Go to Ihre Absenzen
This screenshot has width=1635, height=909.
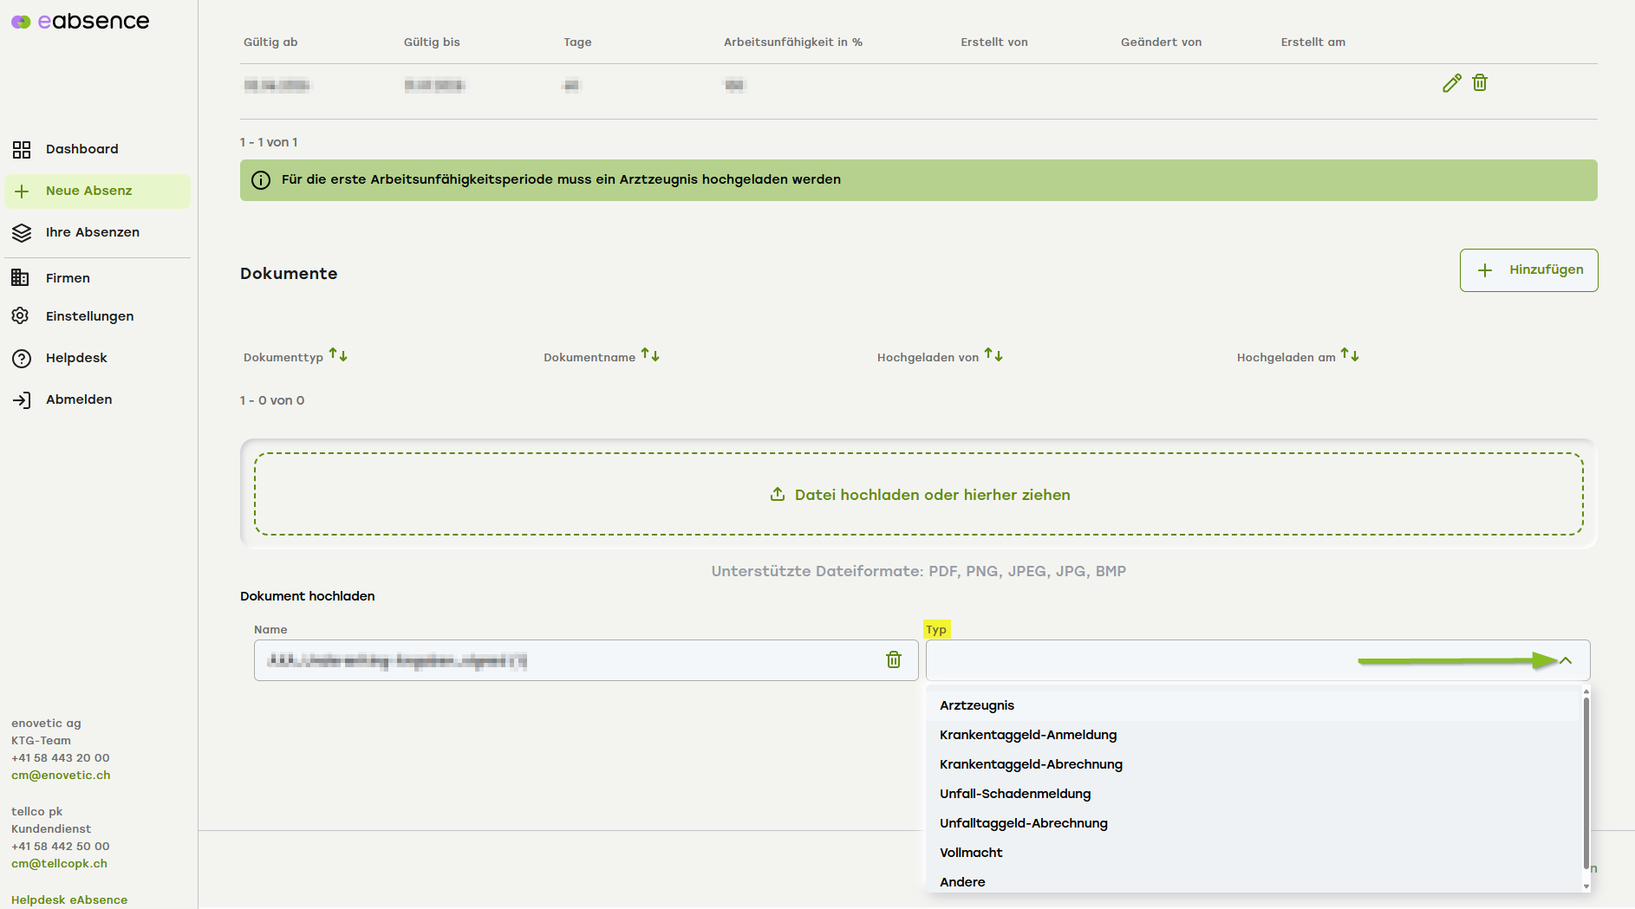[x=92, y=232]
